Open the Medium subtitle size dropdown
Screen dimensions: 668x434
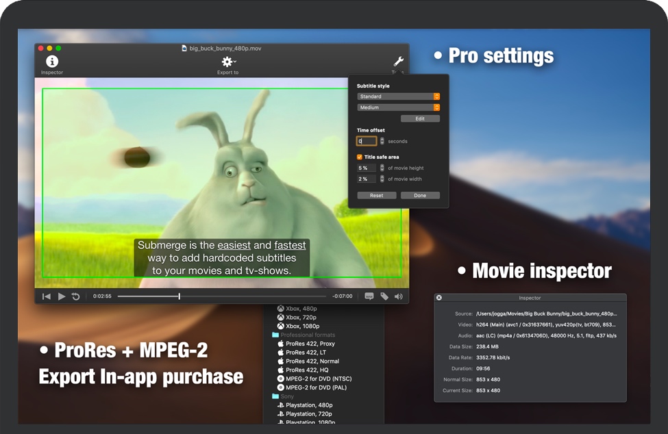click(x=397, y=107)
